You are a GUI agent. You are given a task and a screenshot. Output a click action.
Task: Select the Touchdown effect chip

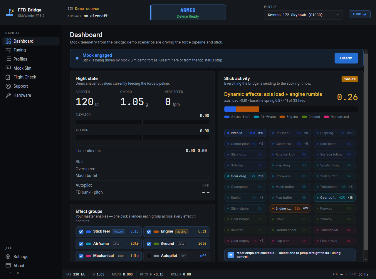click(x=335, y=230)
